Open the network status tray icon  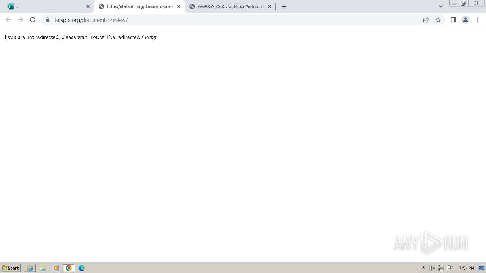click(x=441, y=268)
